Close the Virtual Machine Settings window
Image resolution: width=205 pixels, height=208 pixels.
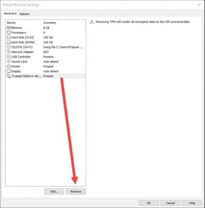[199, 5]
